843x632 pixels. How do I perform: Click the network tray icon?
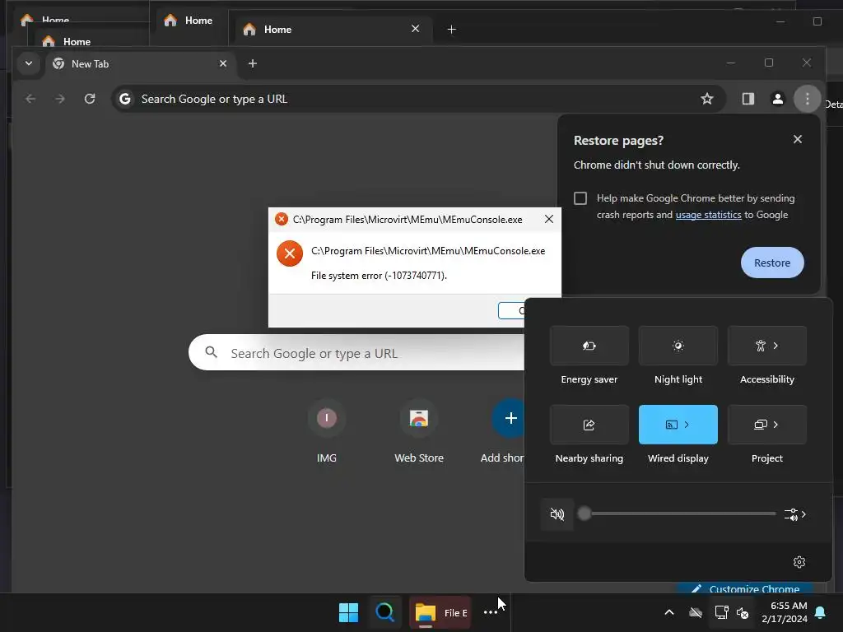pos(721,612)
